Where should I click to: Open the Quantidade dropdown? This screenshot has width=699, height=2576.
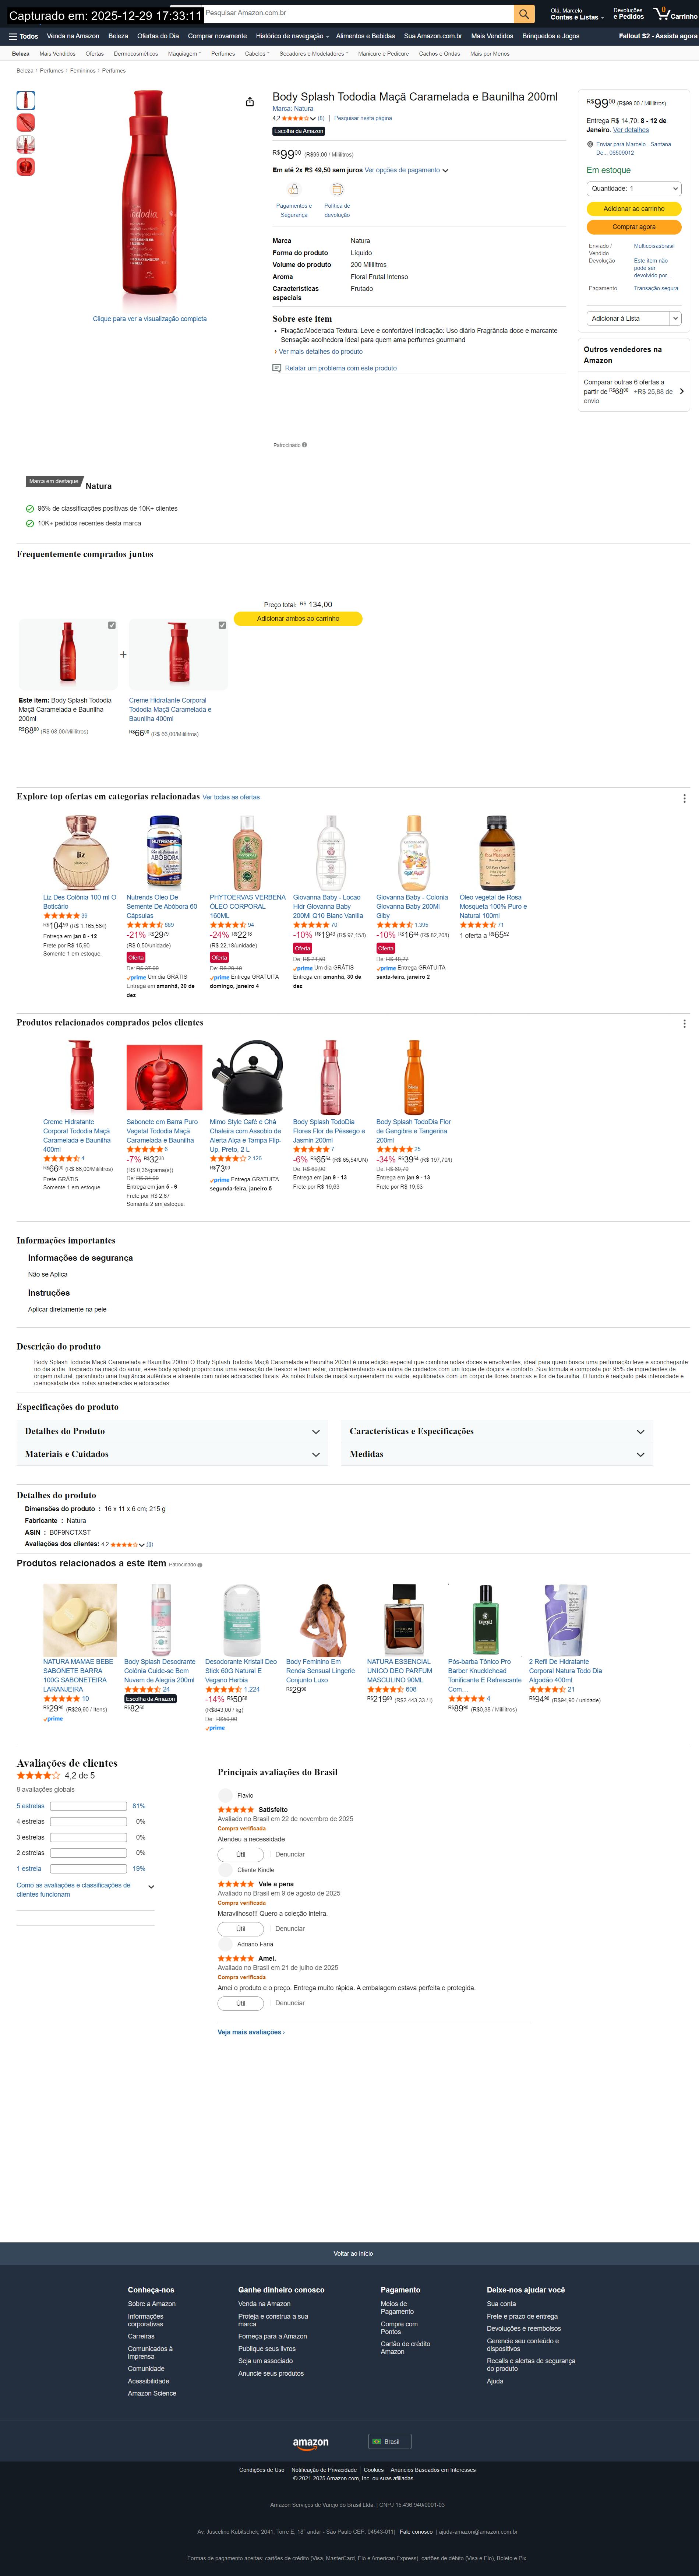[x=634, y=188]
